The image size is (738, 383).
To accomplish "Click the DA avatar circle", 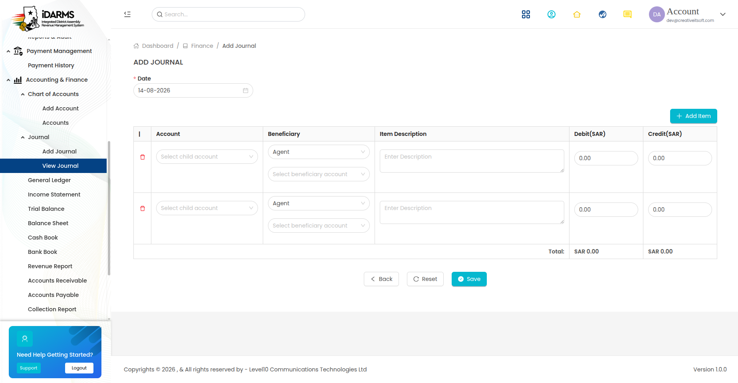I will tap(657, 14).
